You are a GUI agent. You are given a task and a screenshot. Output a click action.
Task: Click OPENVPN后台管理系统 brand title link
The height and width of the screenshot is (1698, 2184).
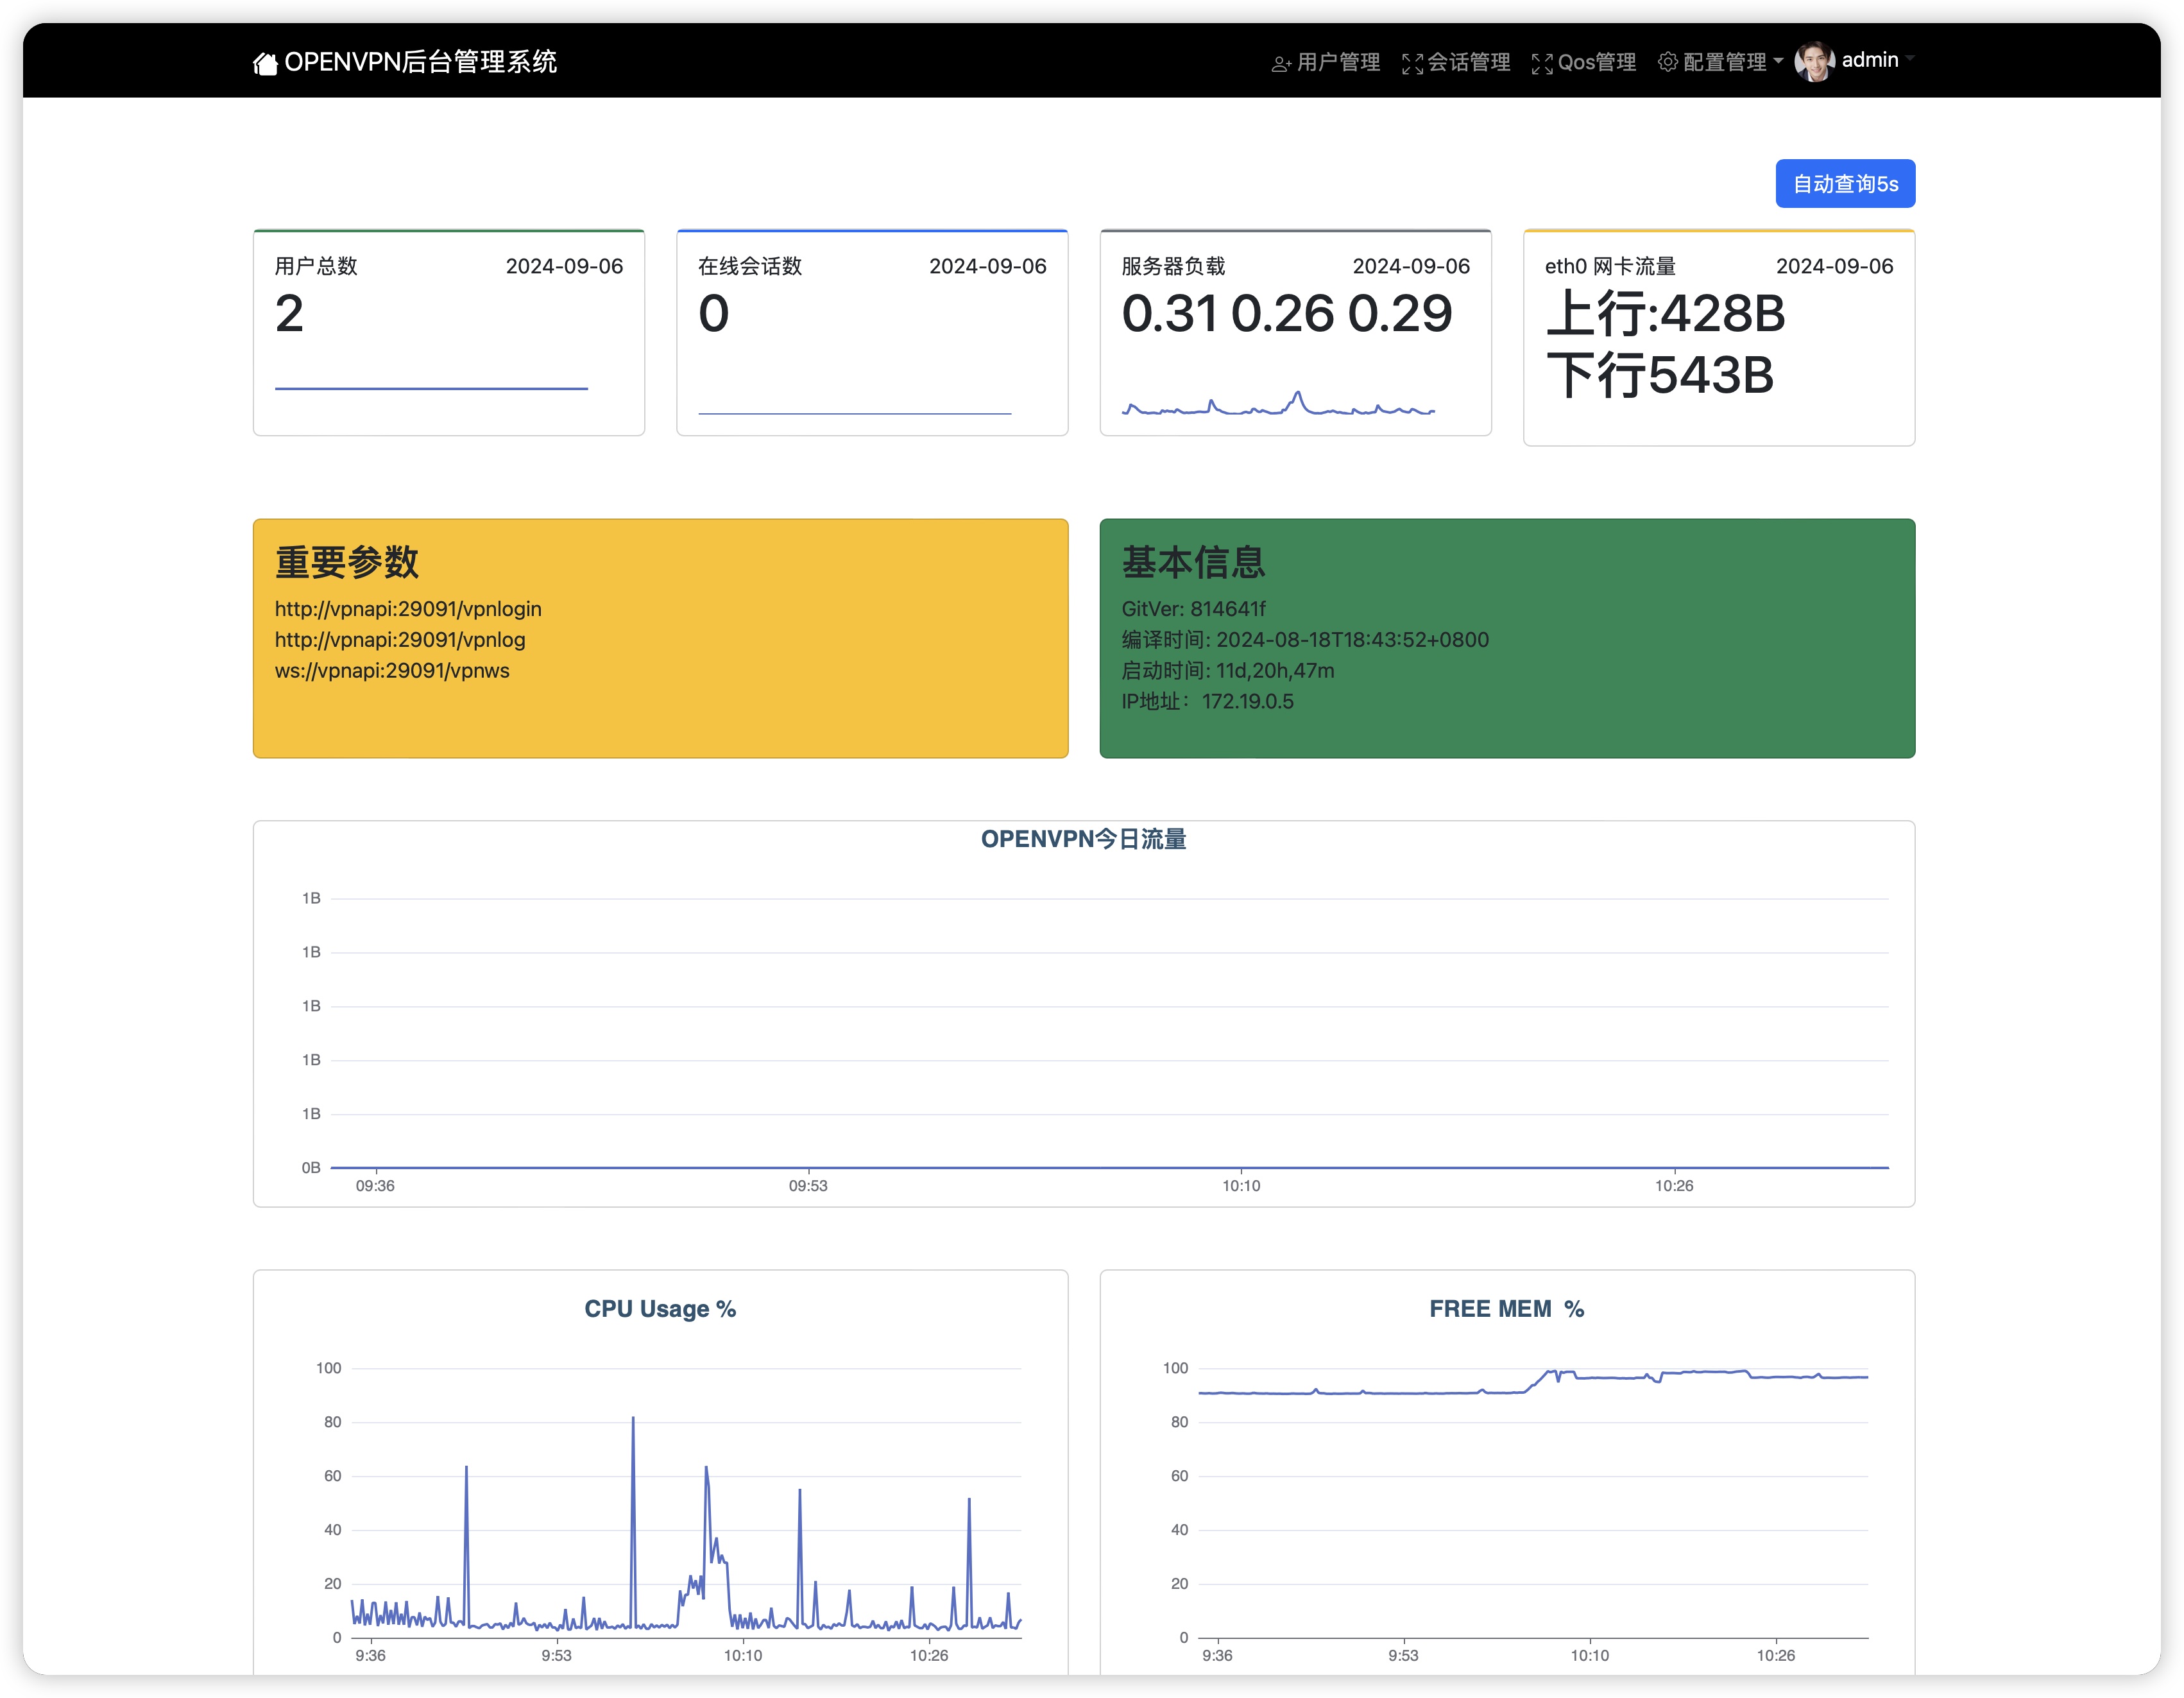(x=420, y=62)
